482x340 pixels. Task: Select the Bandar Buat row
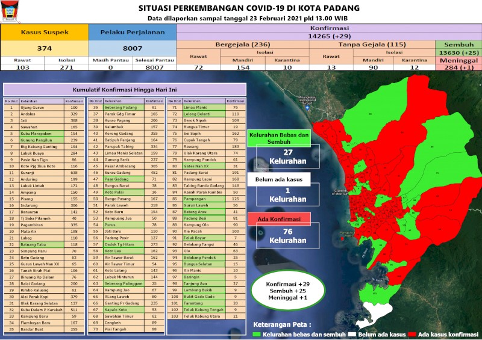[x=44, y=329]
